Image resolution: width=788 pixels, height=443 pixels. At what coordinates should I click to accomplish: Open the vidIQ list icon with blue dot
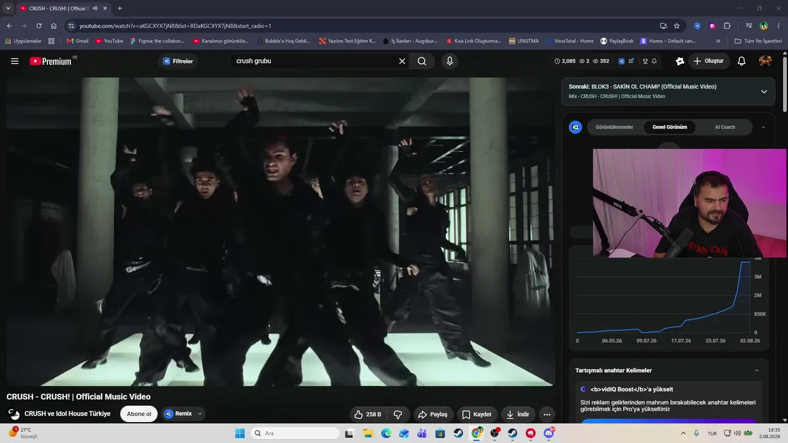pos(631,61)
